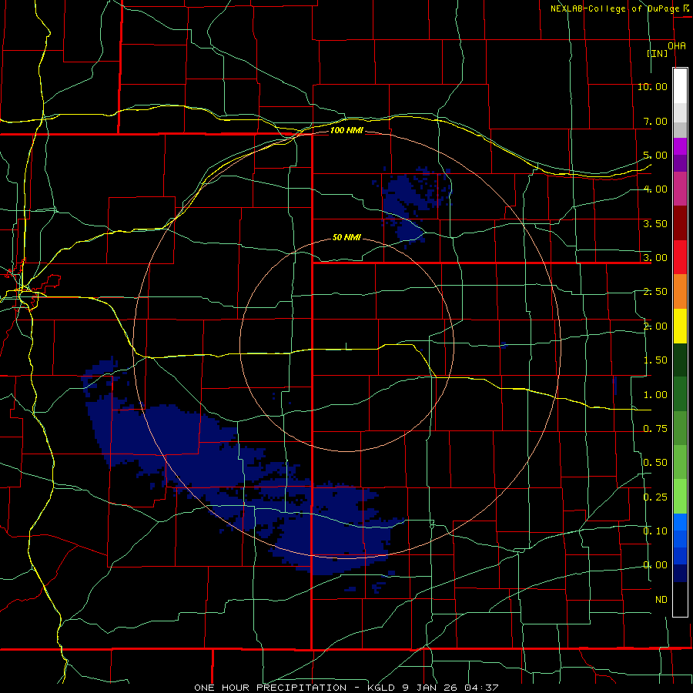Click the 1.50 legend value
The width and height of the screenshot is (693, 693).
click(x=655, y=360)
